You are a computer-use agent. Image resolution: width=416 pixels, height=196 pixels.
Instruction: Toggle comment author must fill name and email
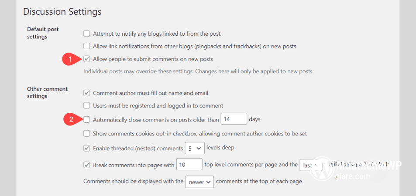click(87, 93)
